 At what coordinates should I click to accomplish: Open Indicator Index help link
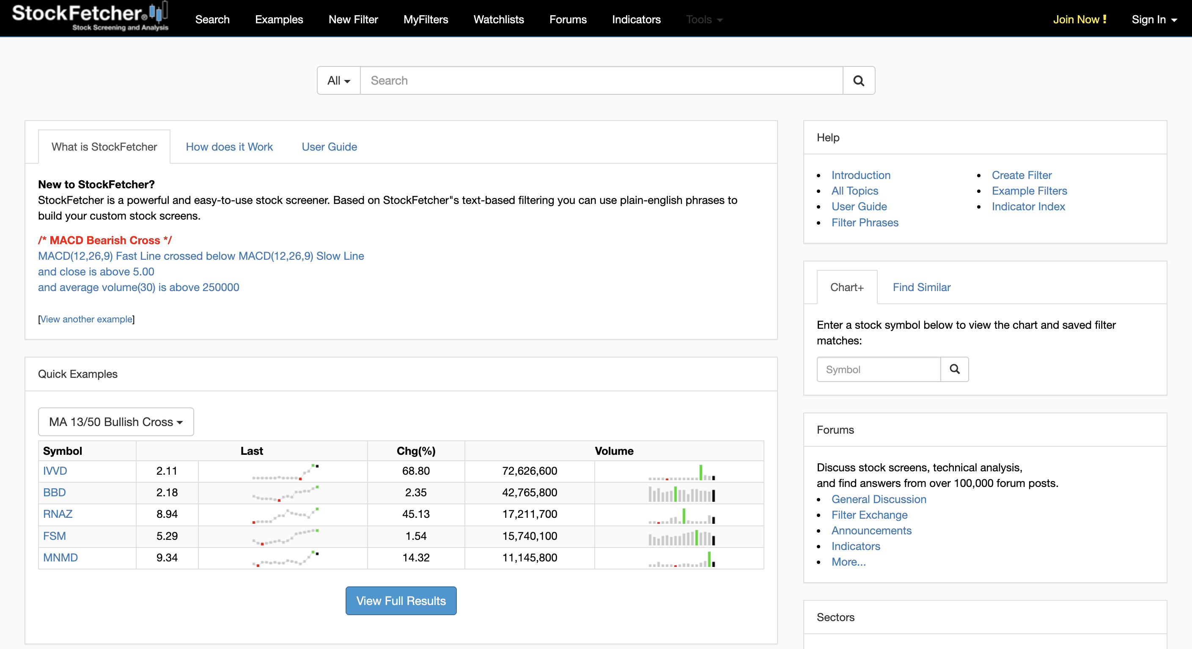[x=1028, y=206]
